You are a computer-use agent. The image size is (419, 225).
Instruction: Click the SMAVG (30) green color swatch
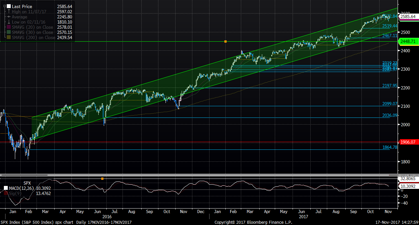(9, 32)
